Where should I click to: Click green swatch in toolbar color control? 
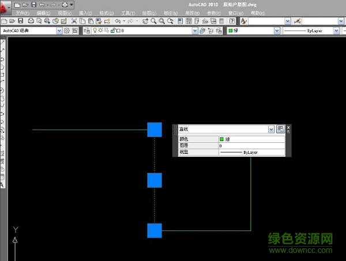coord(230,31)
